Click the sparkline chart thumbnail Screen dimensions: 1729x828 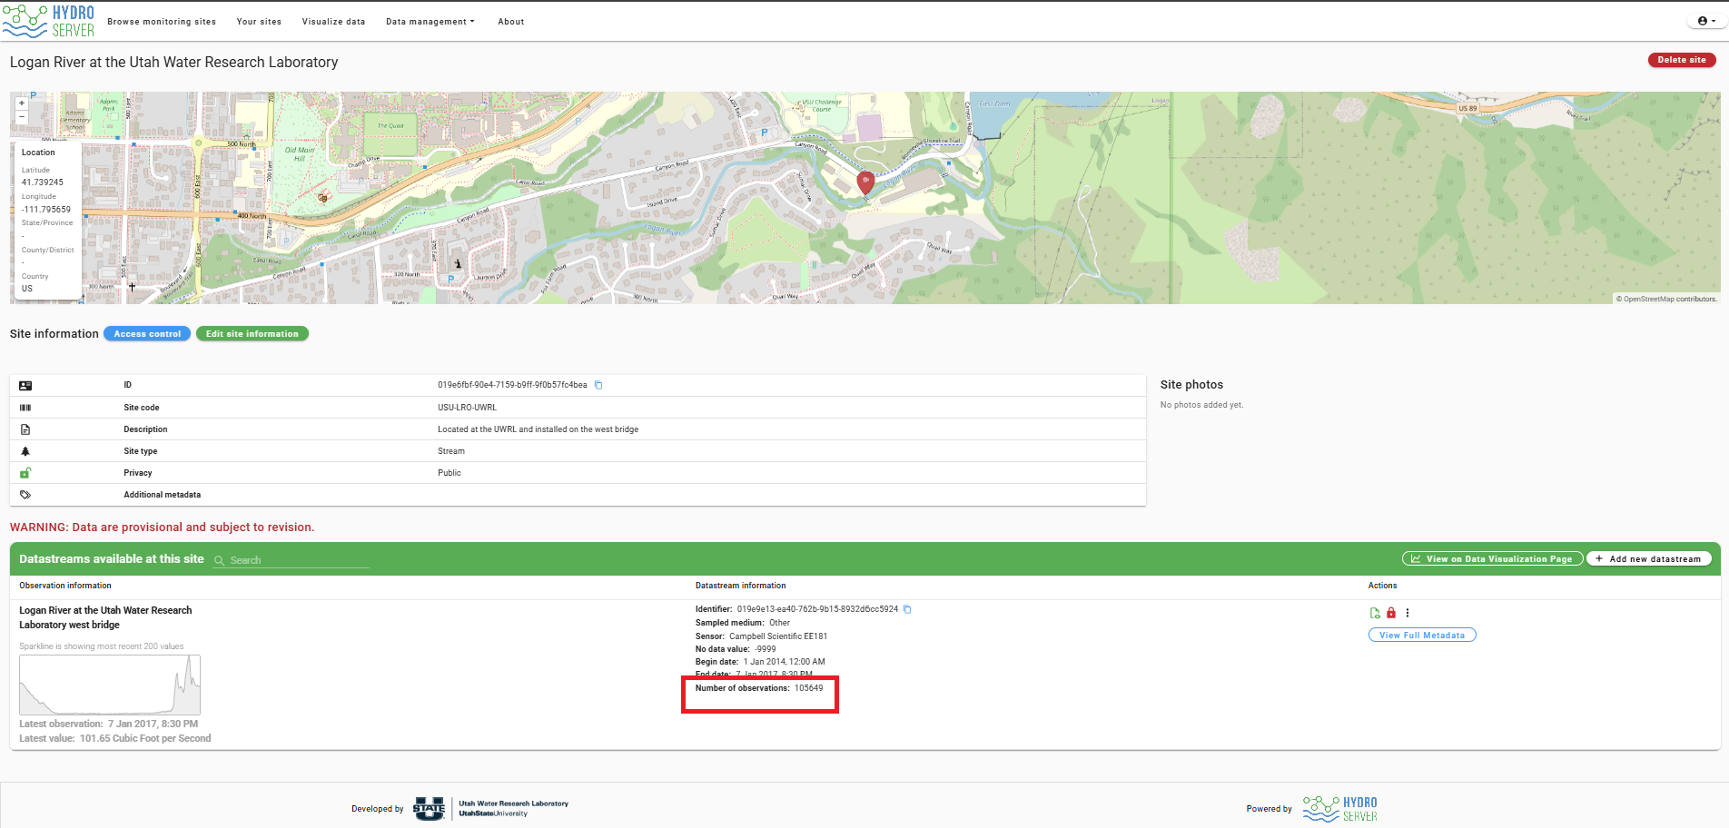click(110, 685)
